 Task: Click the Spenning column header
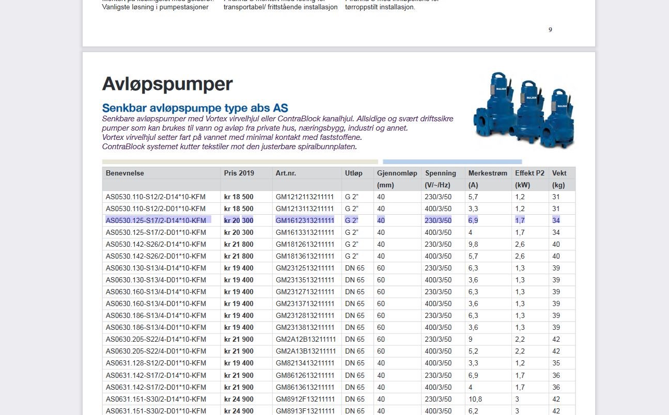click(441, 173)
